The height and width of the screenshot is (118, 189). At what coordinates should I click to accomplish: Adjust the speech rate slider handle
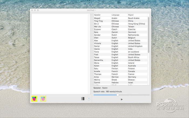click(118, 95)
